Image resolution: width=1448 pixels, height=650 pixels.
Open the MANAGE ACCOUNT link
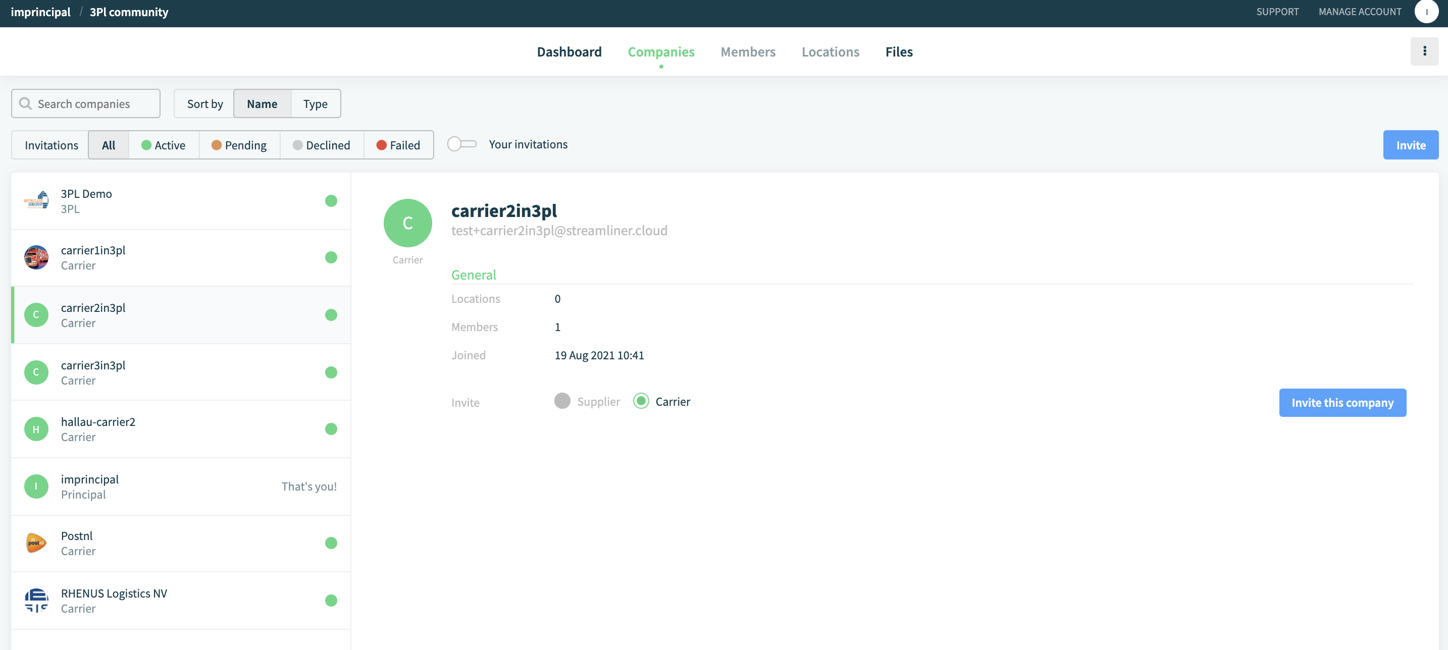coord(1360,12)
